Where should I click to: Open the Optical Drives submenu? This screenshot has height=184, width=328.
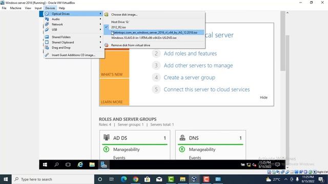coord(74,14)
